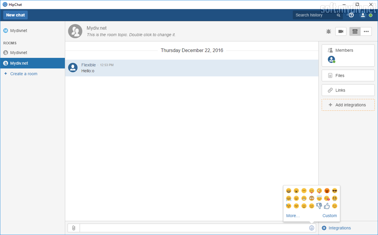
Task: Attach a file with paperclip icon
Action: tap(74, 228)
